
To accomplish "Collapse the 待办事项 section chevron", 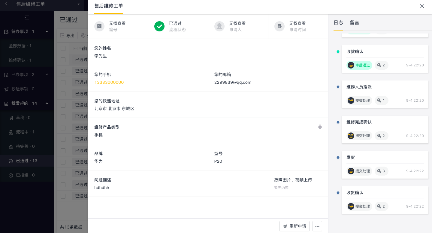I will coord(47,31).
